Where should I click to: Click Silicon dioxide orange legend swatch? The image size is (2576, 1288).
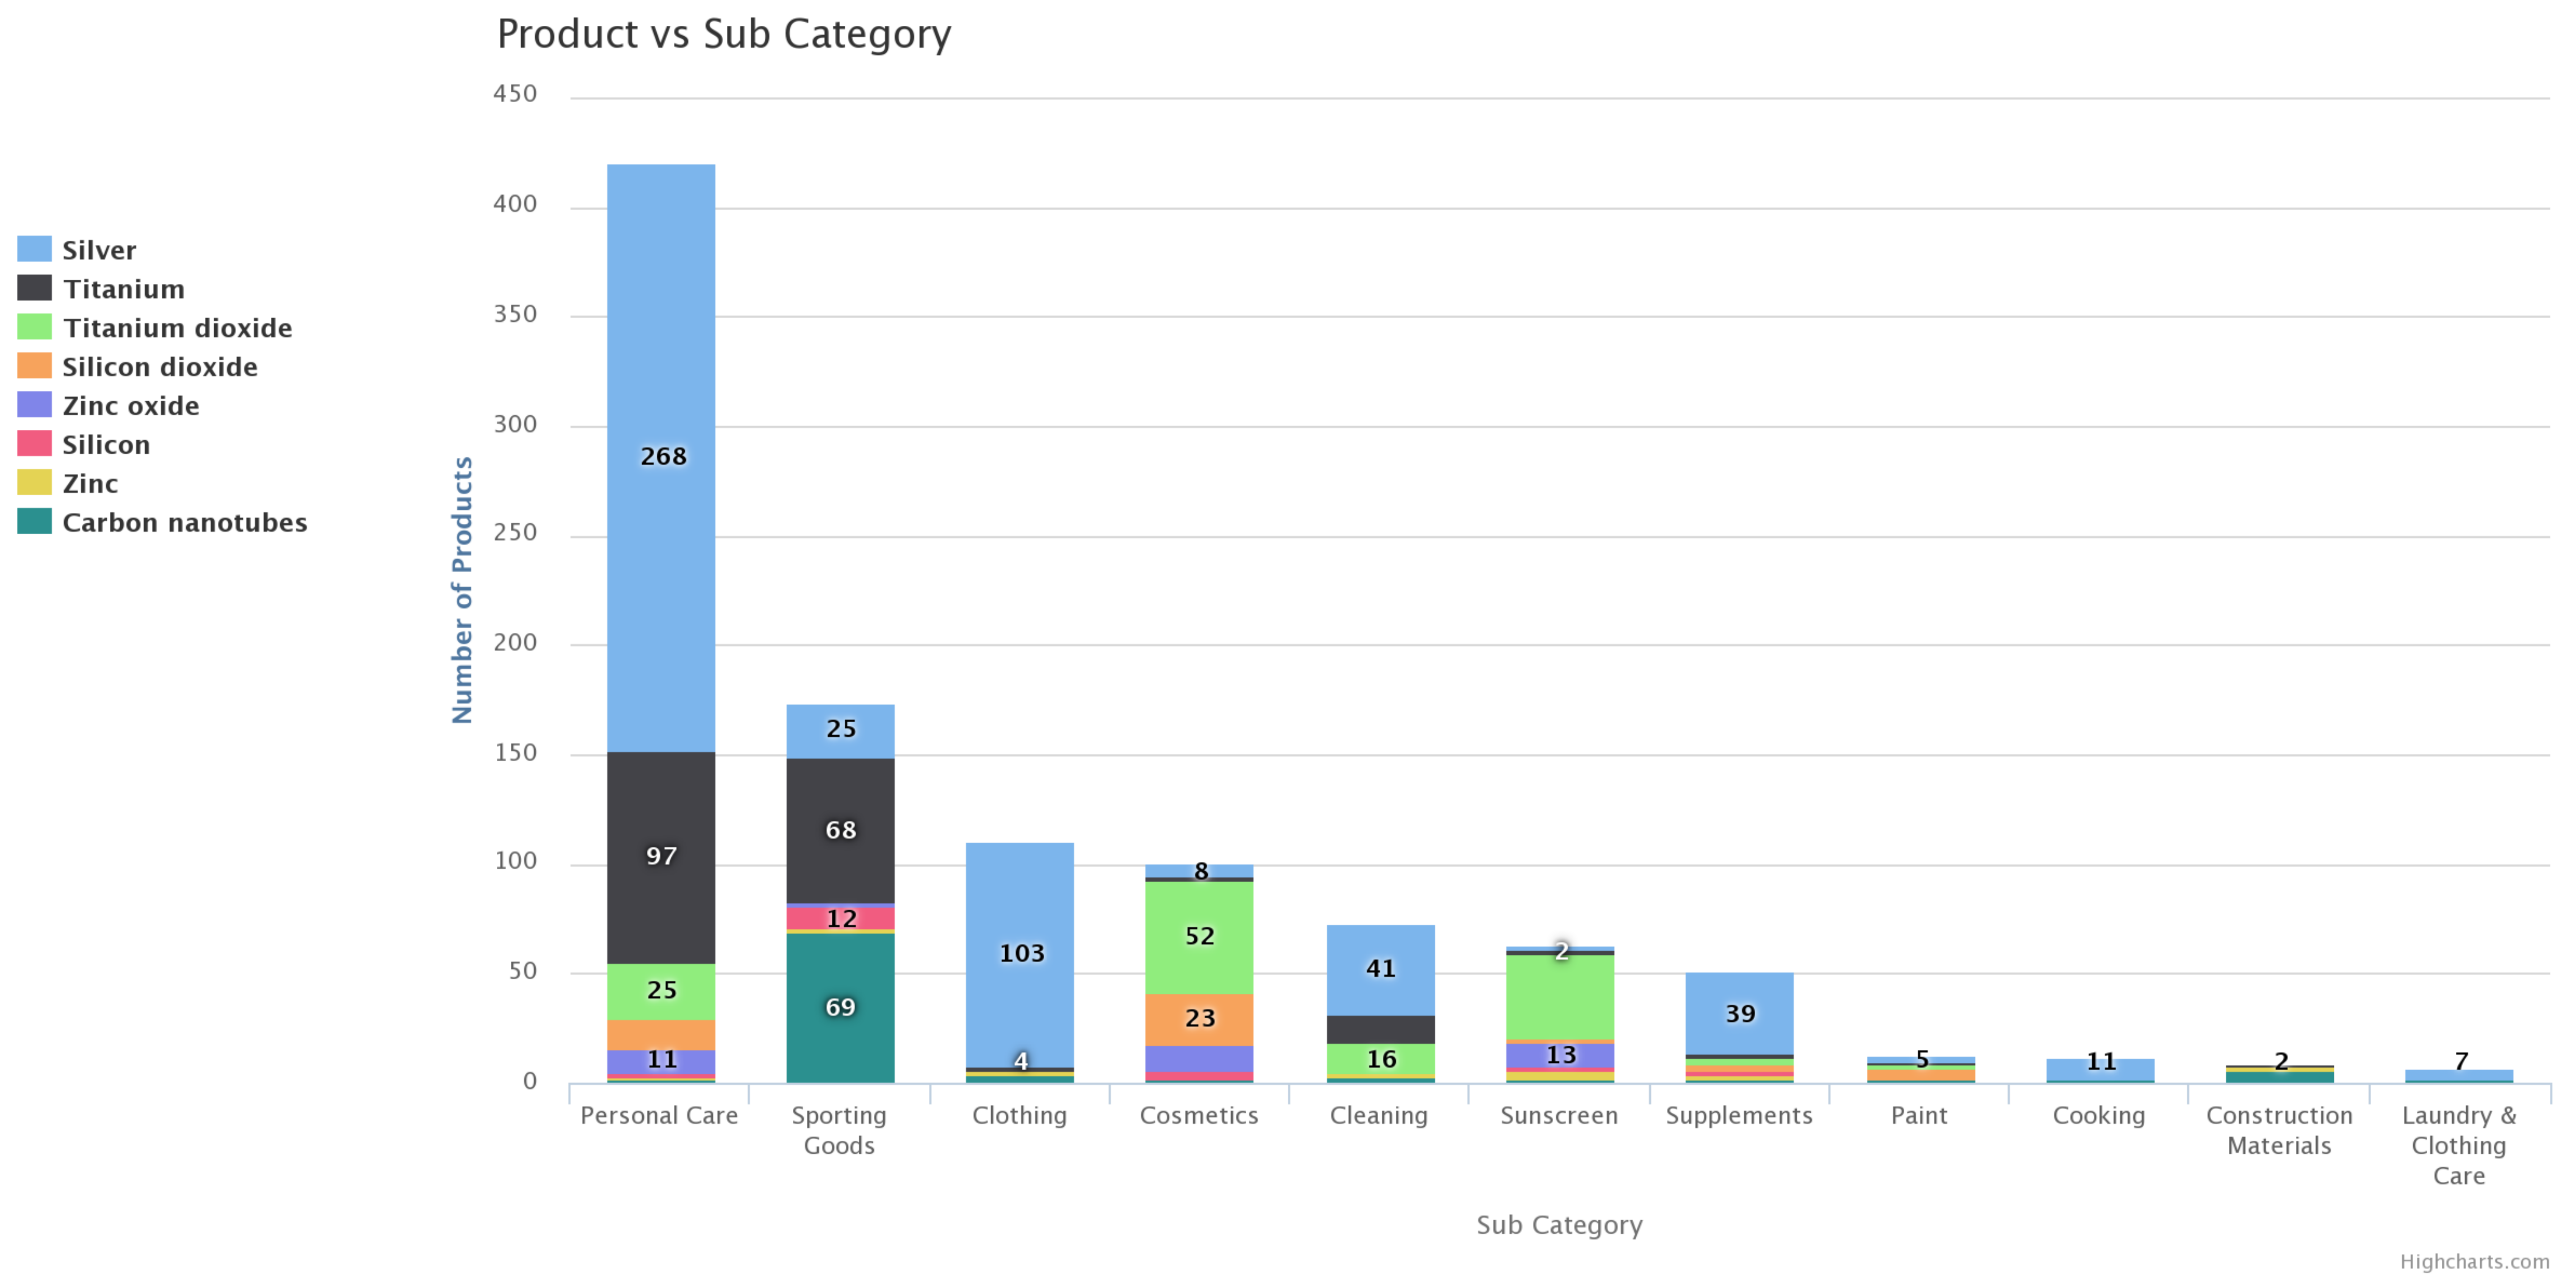[34, 366]
